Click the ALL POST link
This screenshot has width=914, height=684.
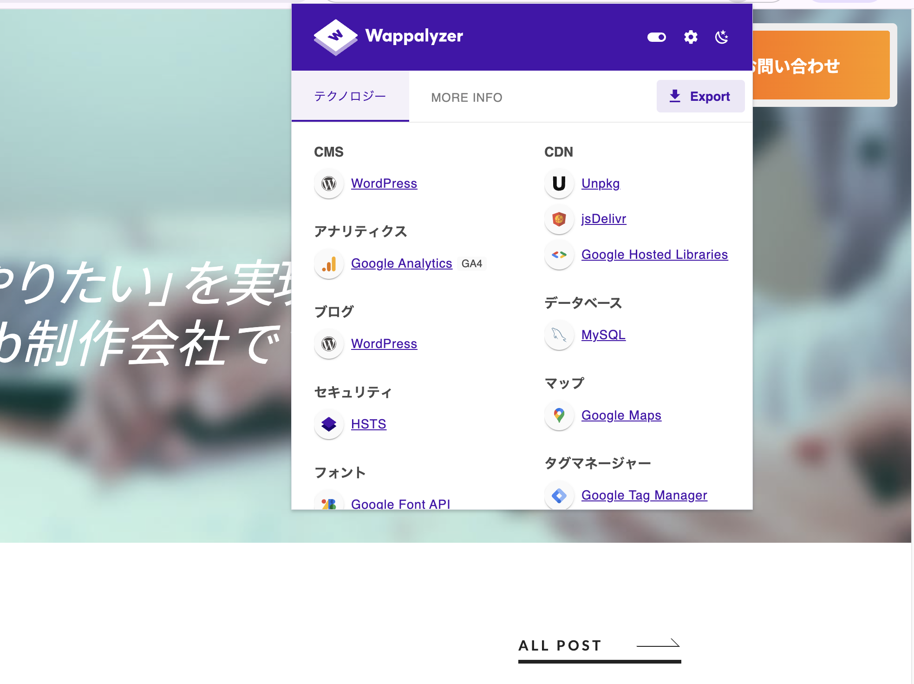click(559, 645)
